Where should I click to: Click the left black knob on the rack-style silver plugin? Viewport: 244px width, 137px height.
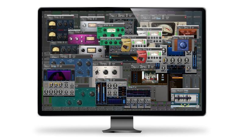click(x=83, y=50)
